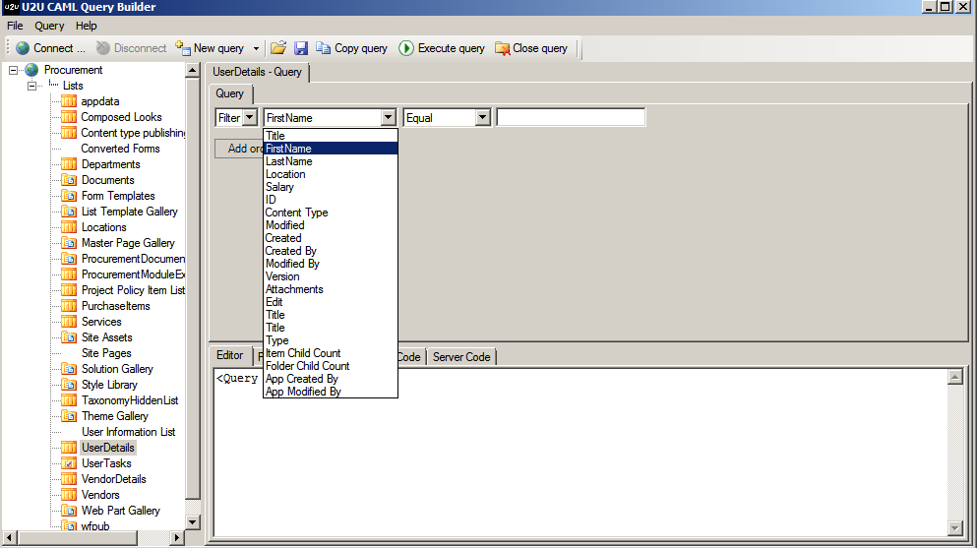Click the filter value text field

pyautogui.click(x=571, y=117)
